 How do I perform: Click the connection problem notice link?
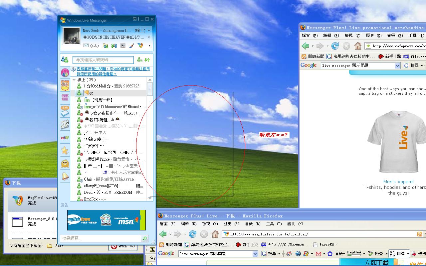click(x=113, y=71)
